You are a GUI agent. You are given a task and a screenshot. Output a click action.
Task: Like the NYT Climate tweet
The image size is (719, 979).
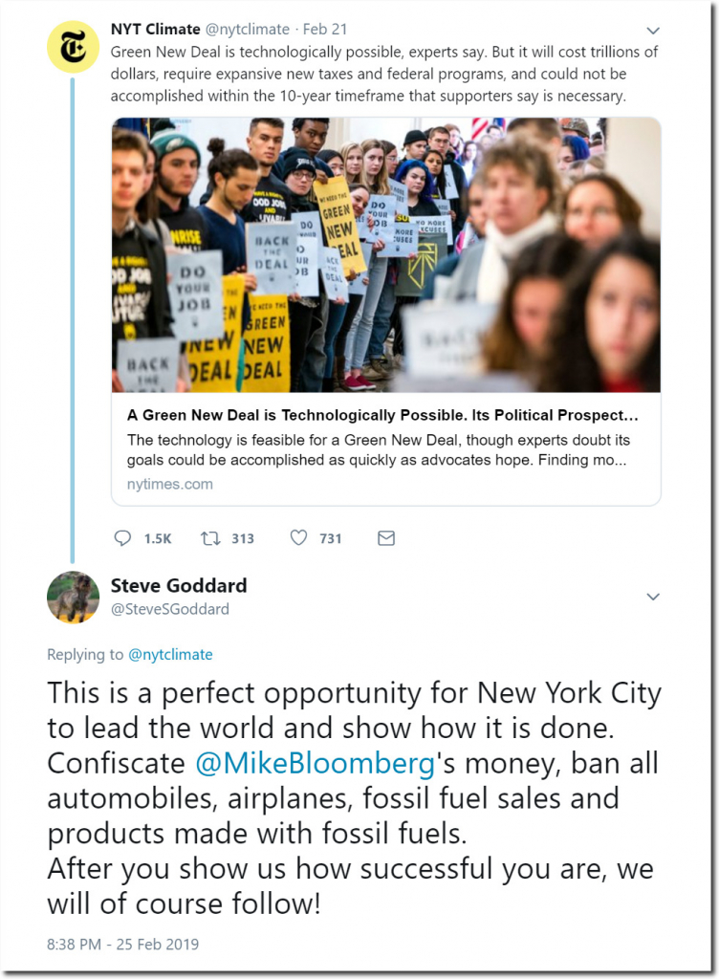299,538
